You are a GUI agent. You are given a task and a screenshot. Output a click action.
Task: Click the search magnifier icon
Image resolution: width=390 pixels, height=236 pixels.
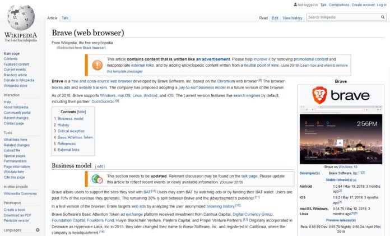[x=383, y=17]
